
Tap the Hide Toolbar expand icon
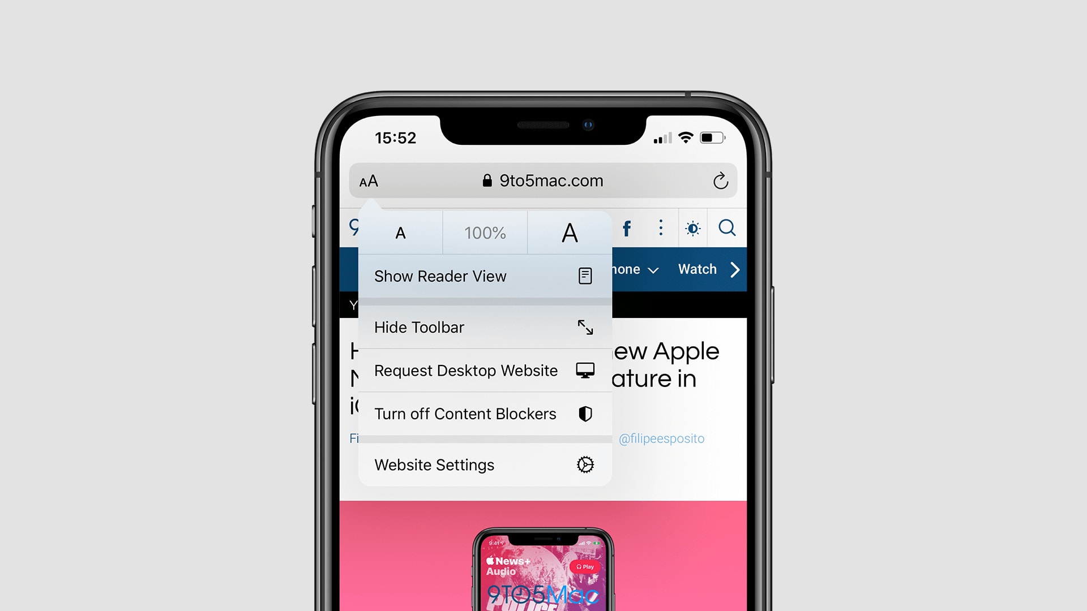click(585, 327)
